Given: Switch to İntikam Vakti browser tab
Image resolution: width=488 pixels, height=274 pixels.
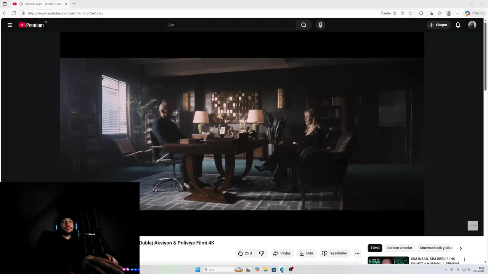Looking at the screenshot, I should click(x=40, y=4).
